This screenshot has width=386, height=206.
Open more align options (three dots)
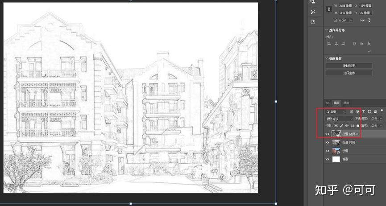pos(370,51)
